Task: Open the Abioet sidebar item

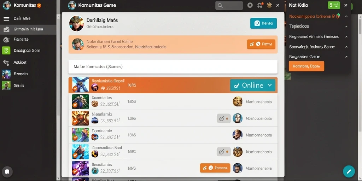Action: [x=20, y=62]
